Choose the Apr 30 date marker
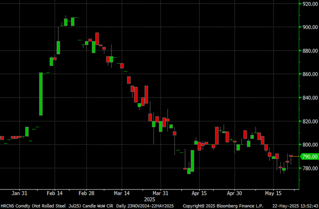 (234, 194)
